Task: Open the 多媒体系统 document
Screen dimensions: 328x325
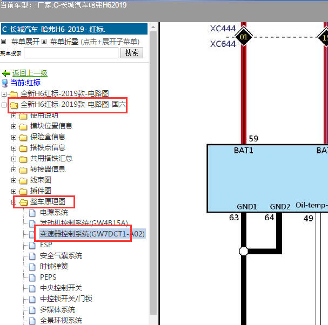Action: 57,310
